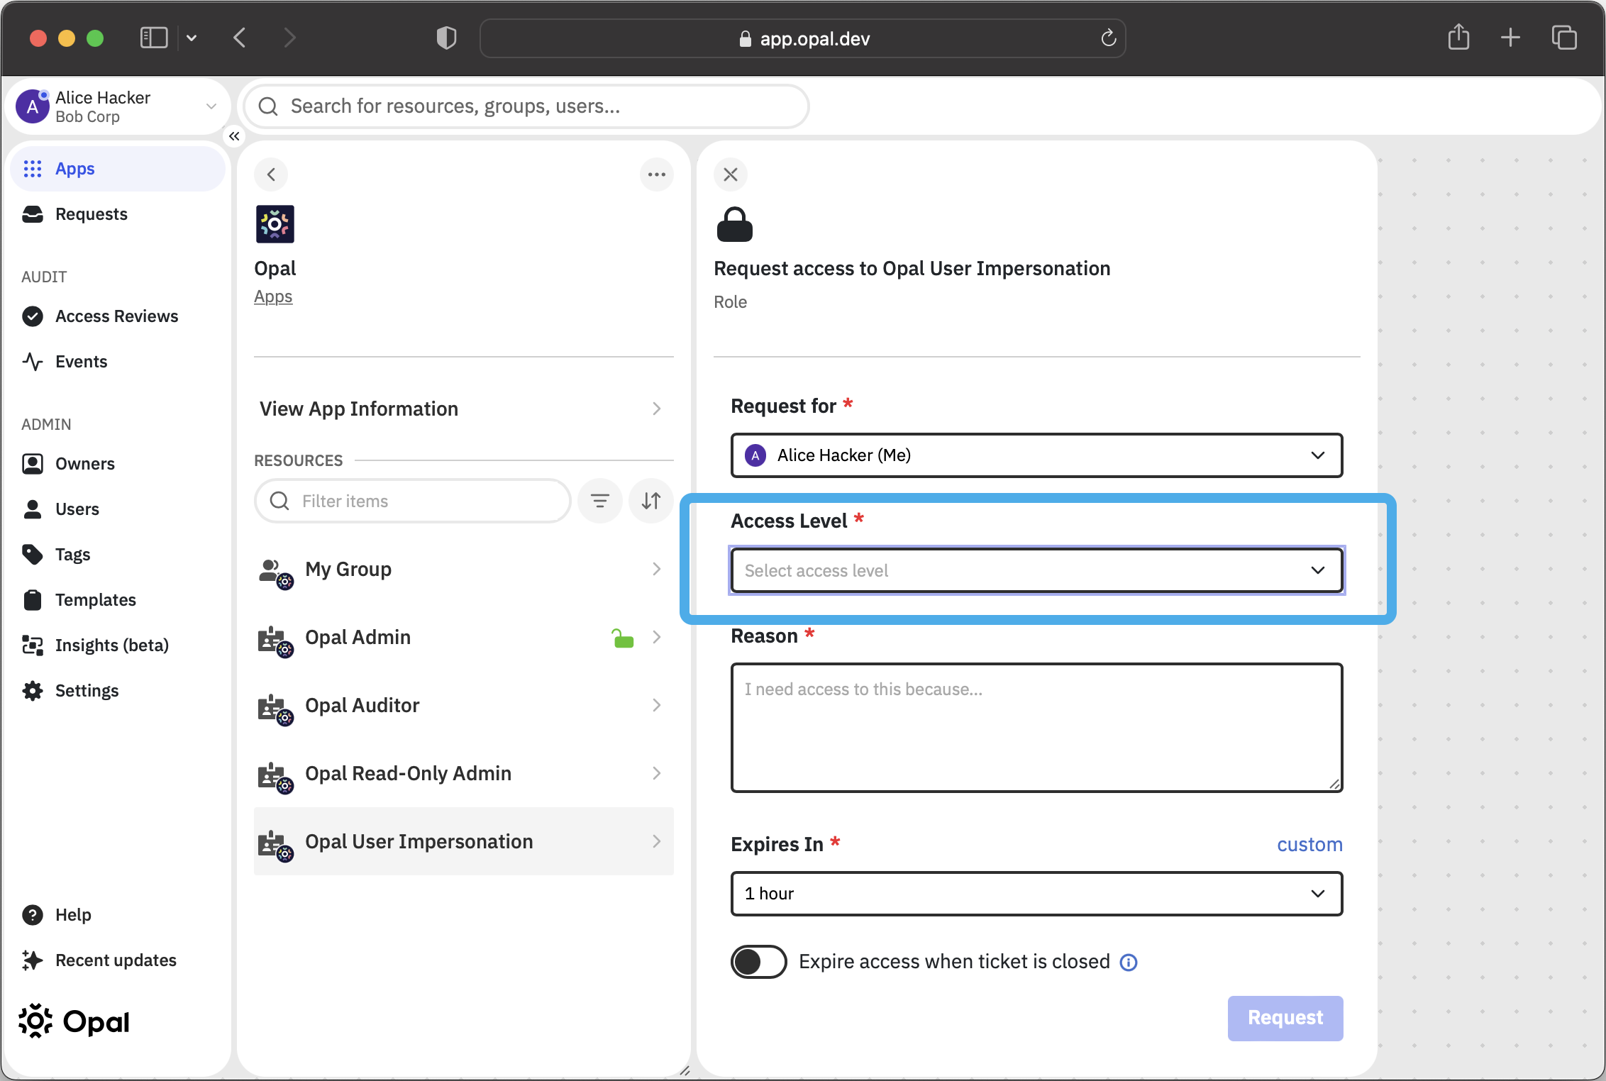The width and height of the screenshot is (1606, 1081).
Task: Click the info icon beside ticket expiry toggle
Action: [x=1128, y=963]
